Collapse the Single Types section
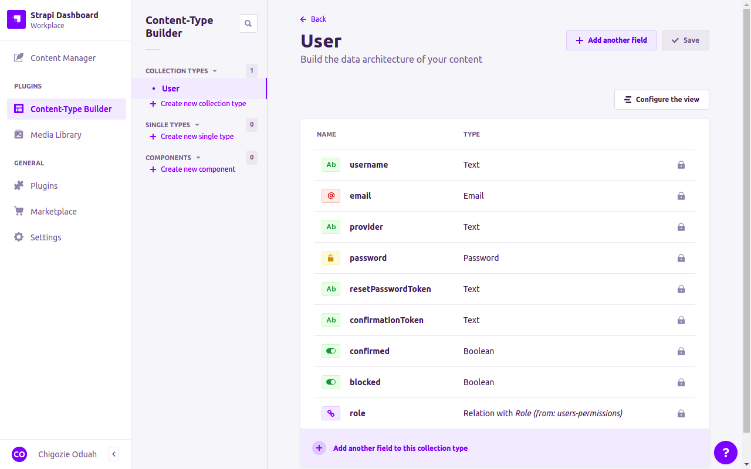 click(197, 125)
